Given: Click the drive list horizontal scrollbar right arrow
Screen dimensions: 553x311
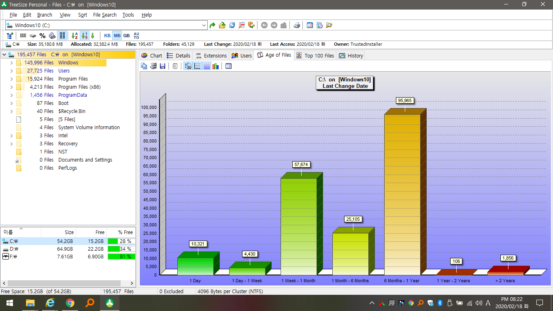Looking at the screenshot, I should [x=132, y=283].
